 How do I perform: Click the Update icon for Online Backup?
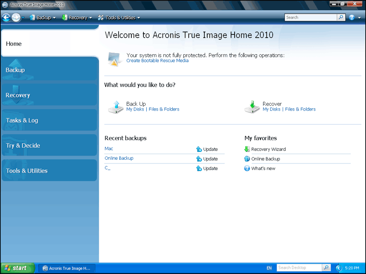coord(199,159)
